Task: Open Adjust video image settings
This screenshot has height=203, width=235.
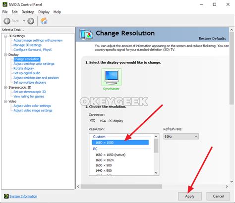Action: click(33, 110)
